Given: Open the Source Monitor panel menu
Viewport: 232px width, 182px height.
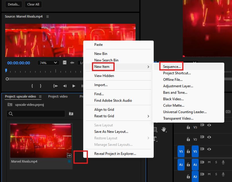Looking at the screenshot, I should pyautogui.click(x=48, y=17).
